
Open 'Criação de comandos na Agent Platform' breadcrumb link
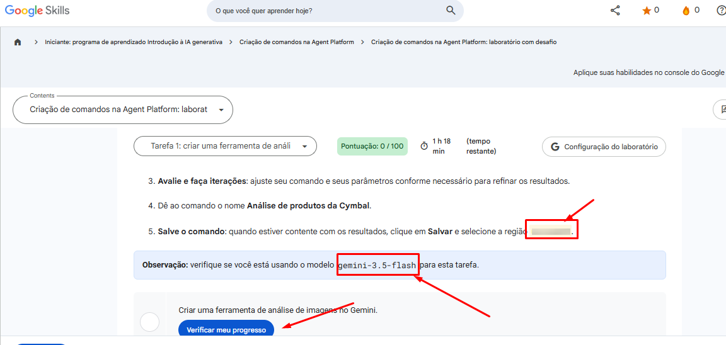[x=297, y=42]
